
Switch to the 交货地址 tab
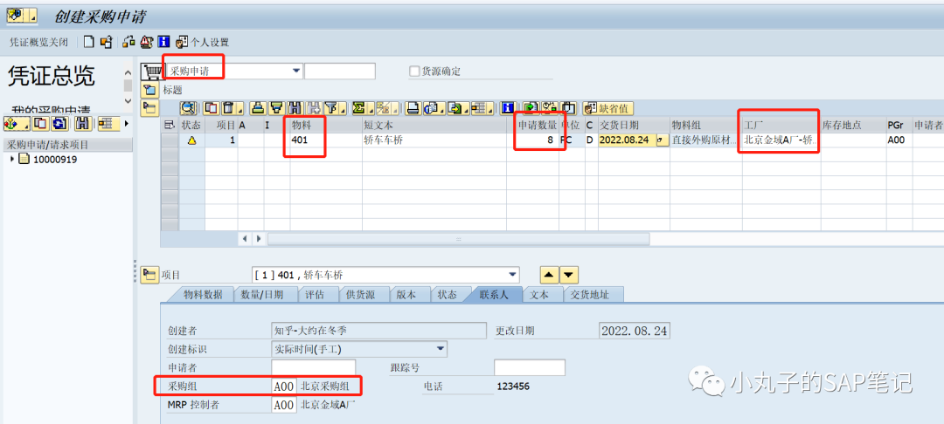click(590, 294)
